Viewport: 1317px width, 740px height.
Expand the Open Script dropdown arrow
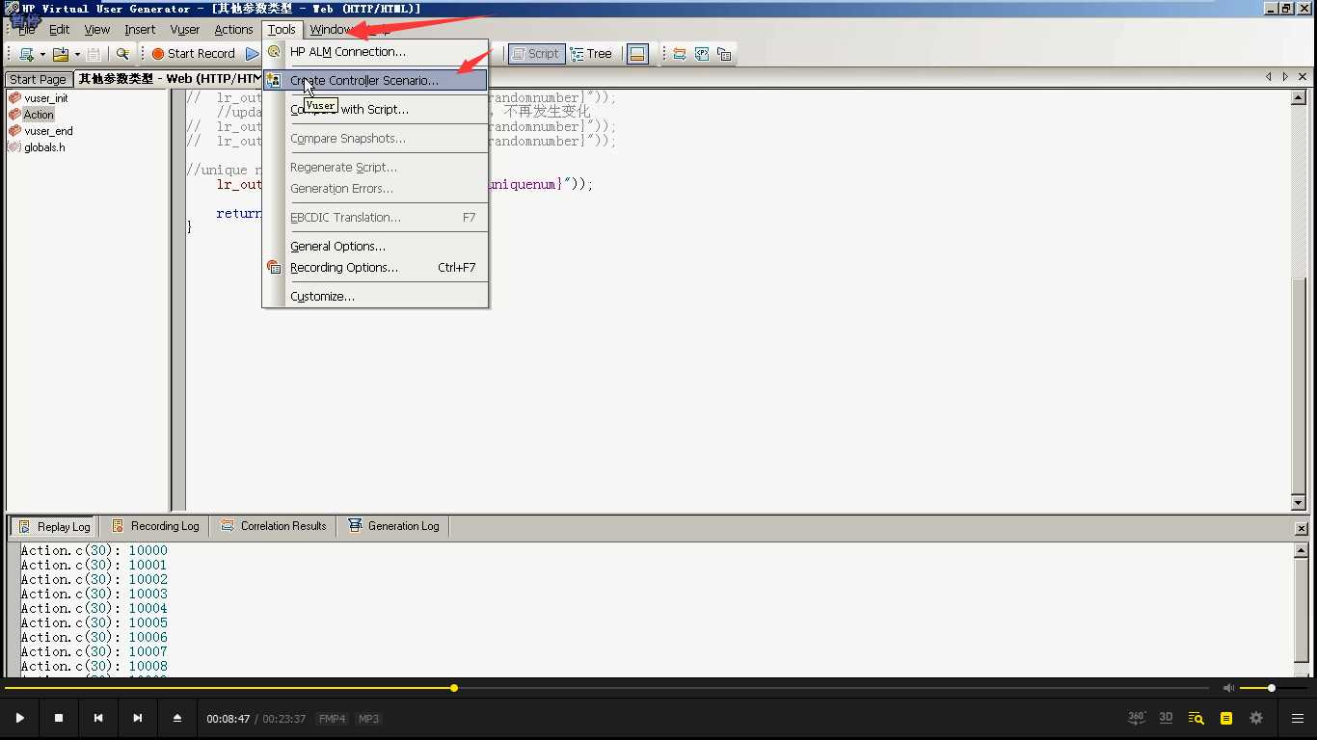pos(77,55)
